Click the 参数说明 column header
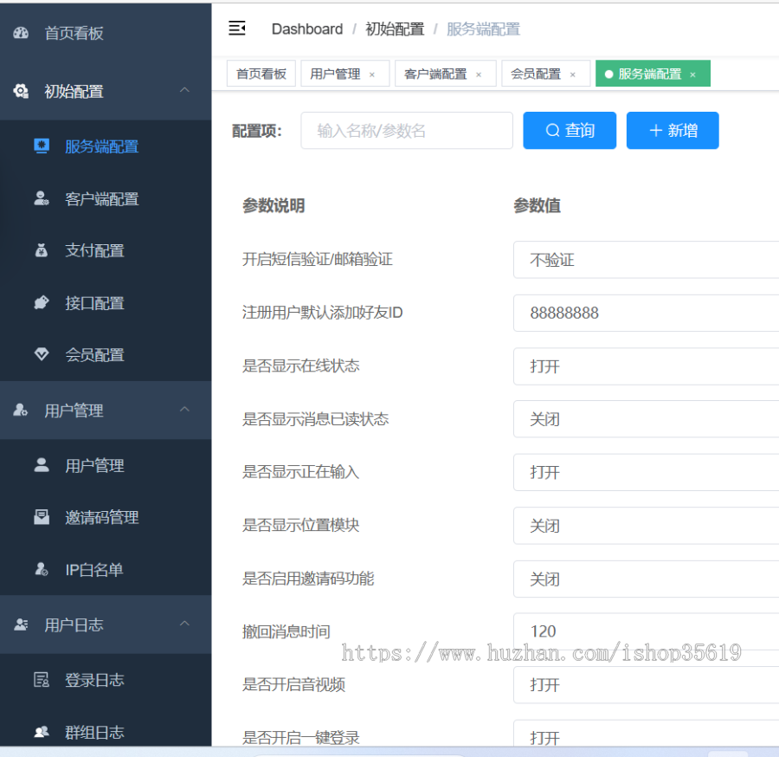 click(x=274, y=205)
